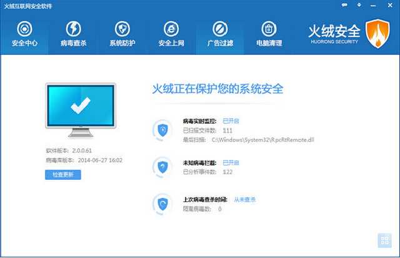Click the protected monitor checkmark image
This screenshot has height=258, width=400.
80,107
